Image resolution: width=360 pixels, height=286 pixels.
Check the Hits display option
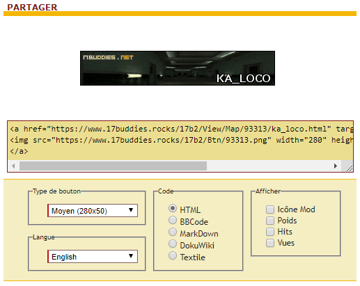tap(270, 232)
